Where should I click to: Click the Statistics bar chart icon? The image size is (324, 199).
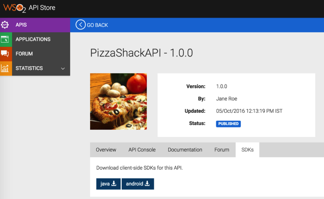point(5,68)
